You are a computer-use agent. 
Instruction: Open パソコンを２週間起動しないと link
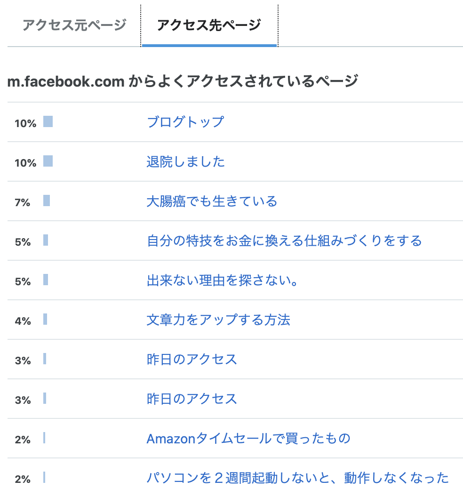[297, 478]
